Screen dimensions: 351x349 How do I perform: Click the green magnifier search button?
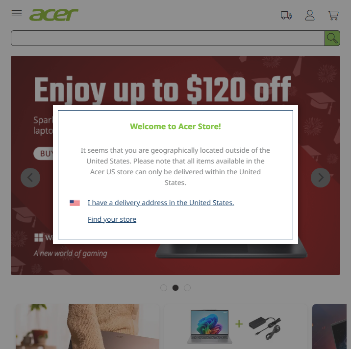tap(332, 38)
